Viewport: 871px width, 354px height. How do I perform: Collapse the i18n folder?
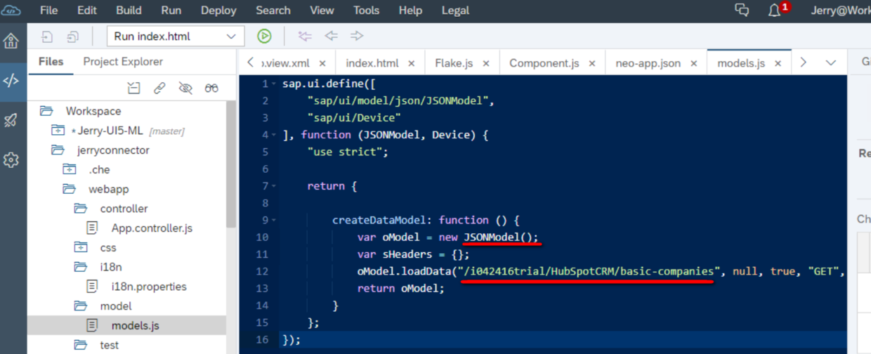pos(81,267)
